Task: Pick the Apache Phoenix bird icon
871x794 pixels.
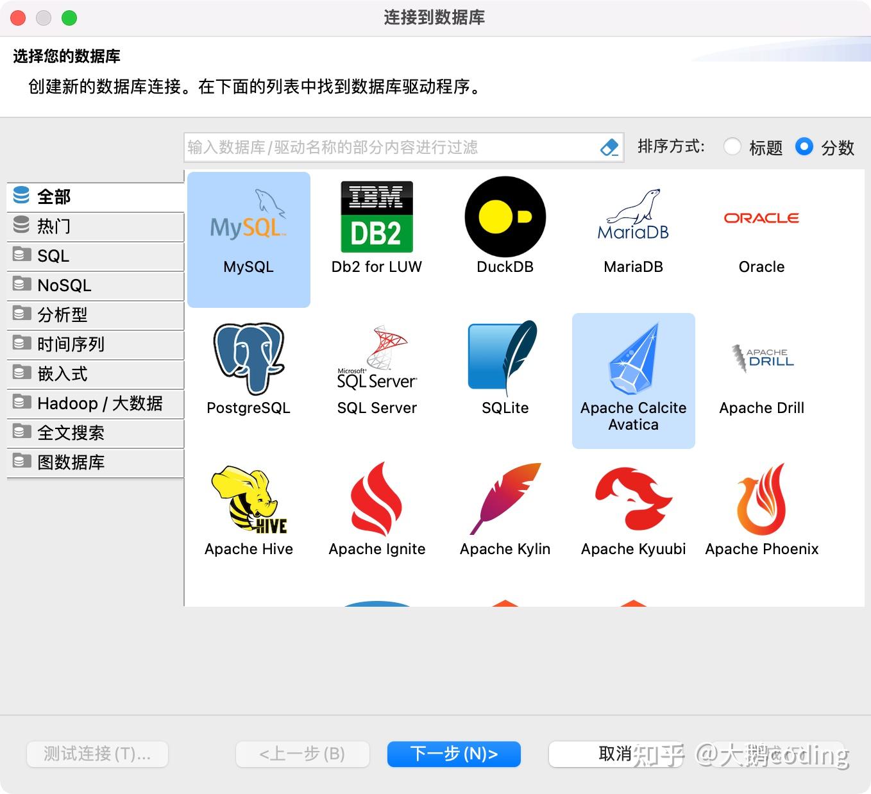Action: point(761,499)
